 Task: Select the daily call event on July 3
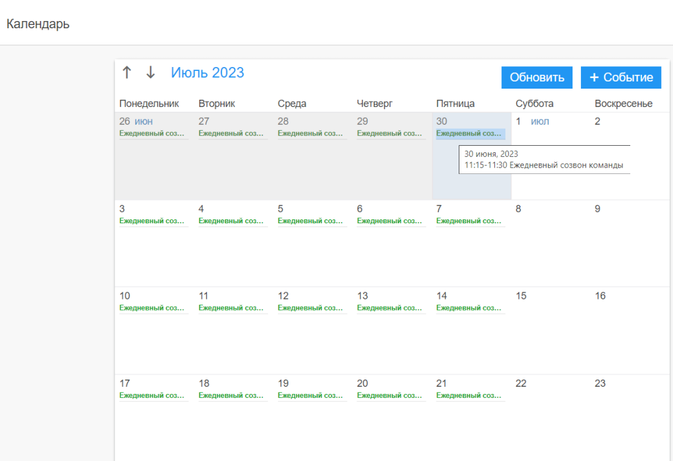[153, 221]
